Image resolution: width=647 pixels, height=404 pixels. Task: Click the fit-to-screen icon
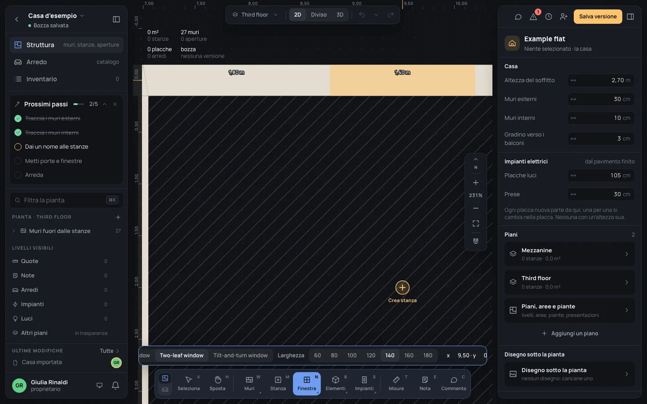coord(476,224)
